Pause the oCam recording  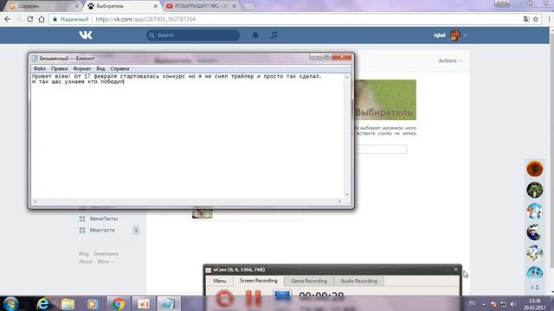[253, 297]
